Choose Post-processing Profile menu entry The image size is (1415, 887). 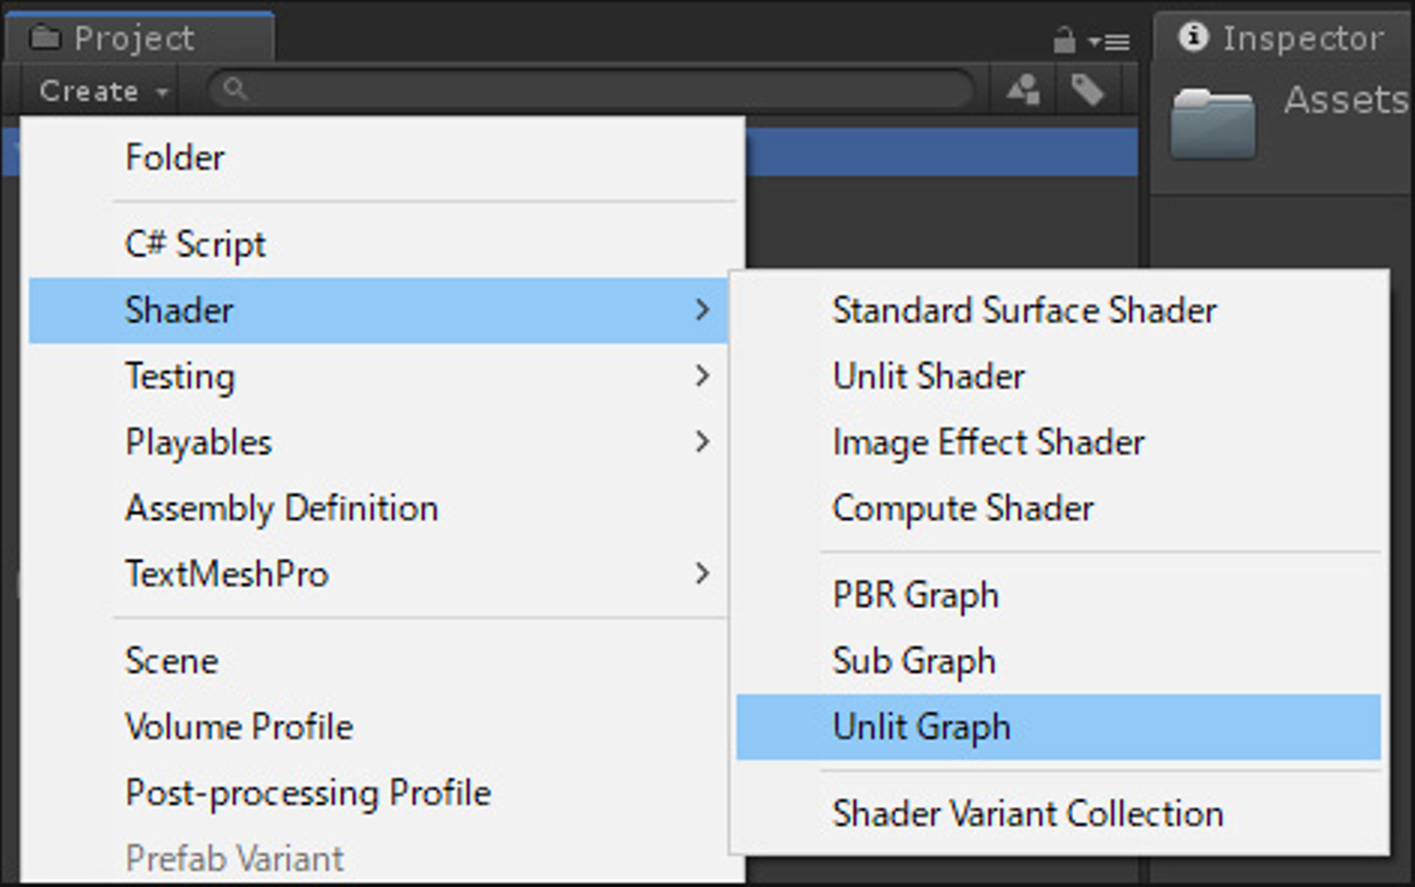pos(378,793)
